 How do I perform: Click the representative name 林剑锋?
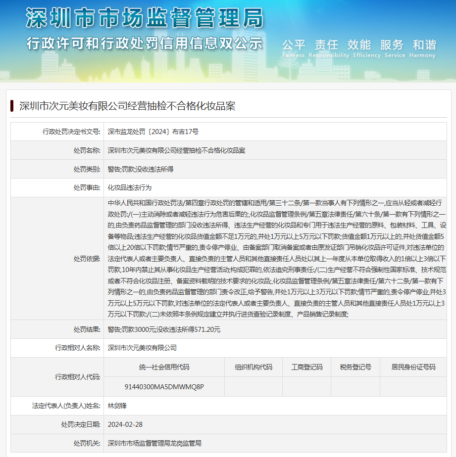coord(117,406)
